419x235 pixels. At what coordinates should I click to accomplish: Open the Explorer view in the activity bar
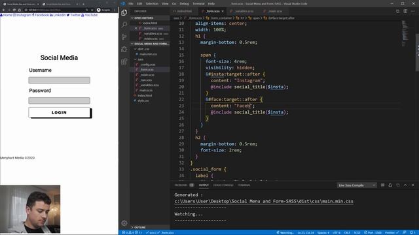click(x=124, y=12)
